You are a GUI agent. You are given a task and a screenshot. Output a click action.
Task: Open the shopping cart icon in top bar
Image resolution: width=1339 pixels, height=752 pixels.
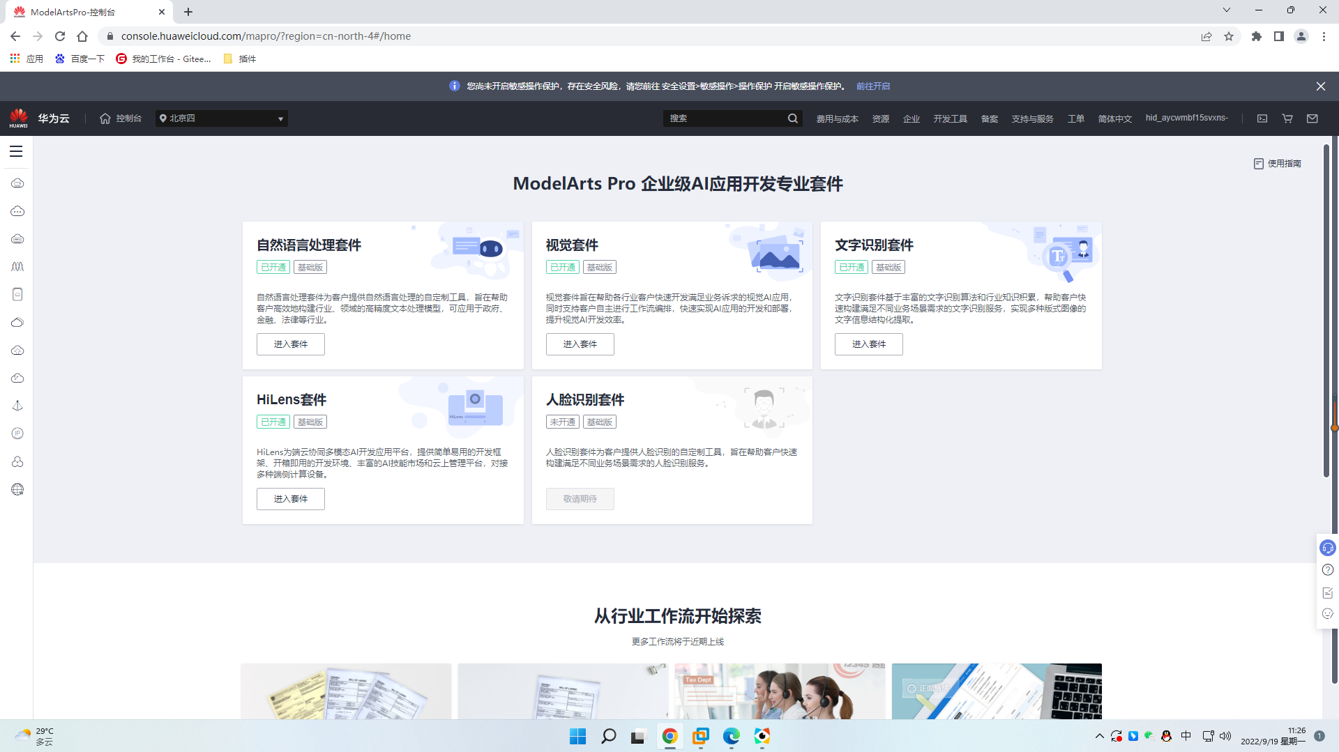[x=1287, y=118]
